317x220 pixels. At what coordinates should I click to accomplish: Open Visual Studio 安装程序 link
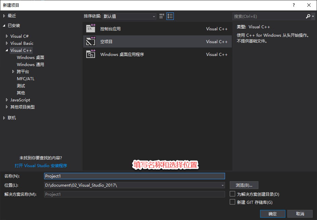click(41, 166)
